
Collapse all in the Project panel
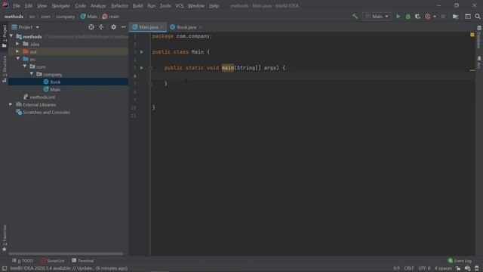[x=101, y=27]
